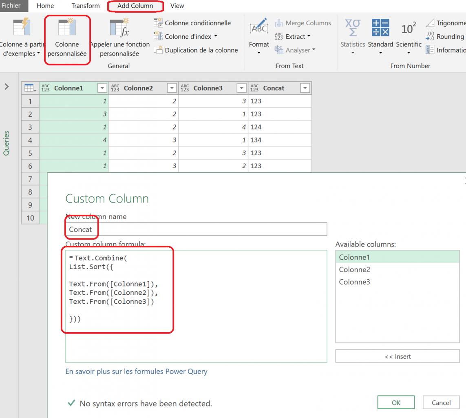Select Colonne1 in Available columns
This screenshot has width=466, height=418.
(398, 257)
